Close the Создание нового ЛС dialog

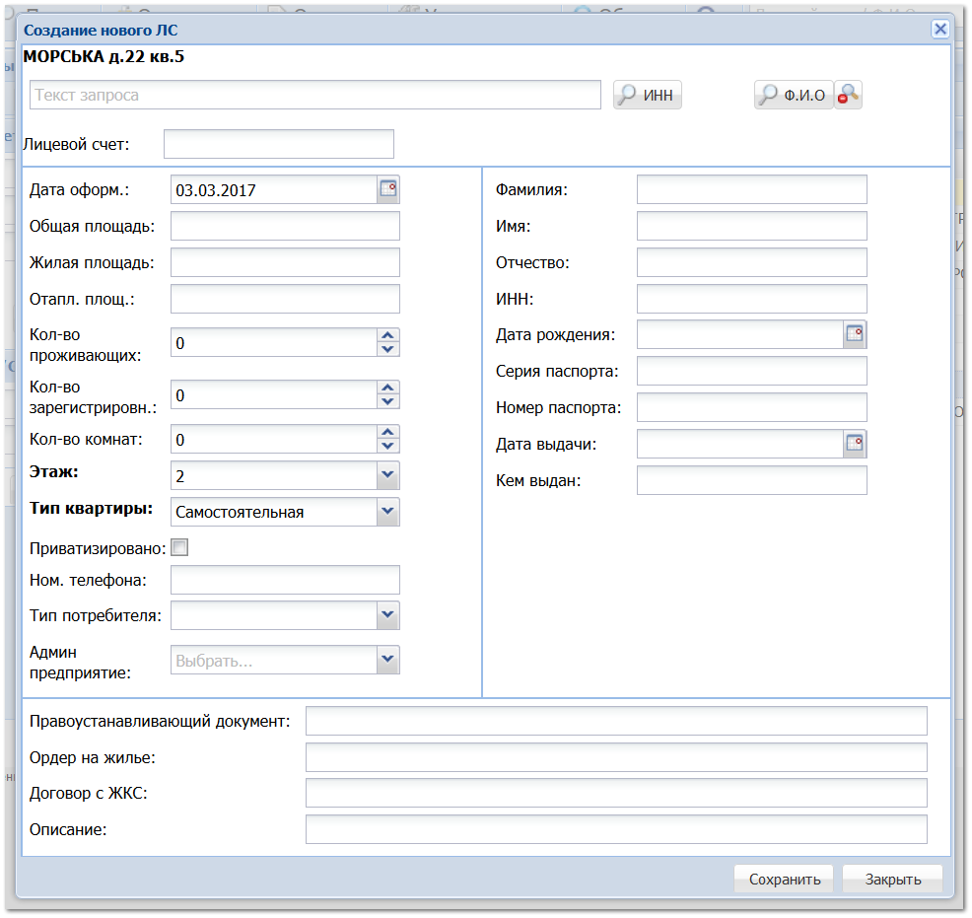(x=939, y=30)
